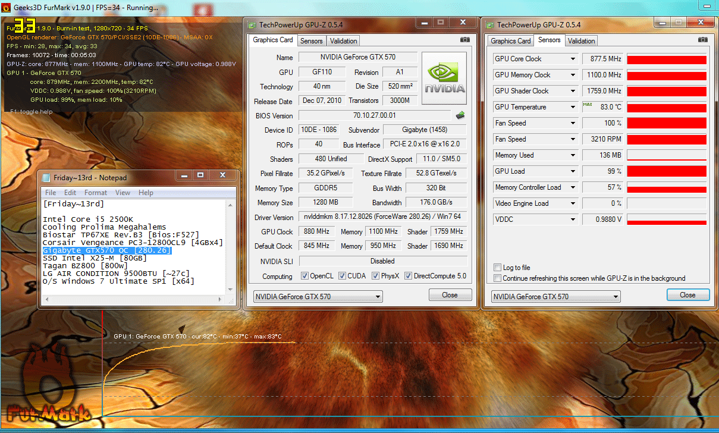The height and width of the screenshot is (433, 719).
Task: Click the highlighted Gigabyte GTX570 OC line in Notepad
Action: [x=107, y=250]
